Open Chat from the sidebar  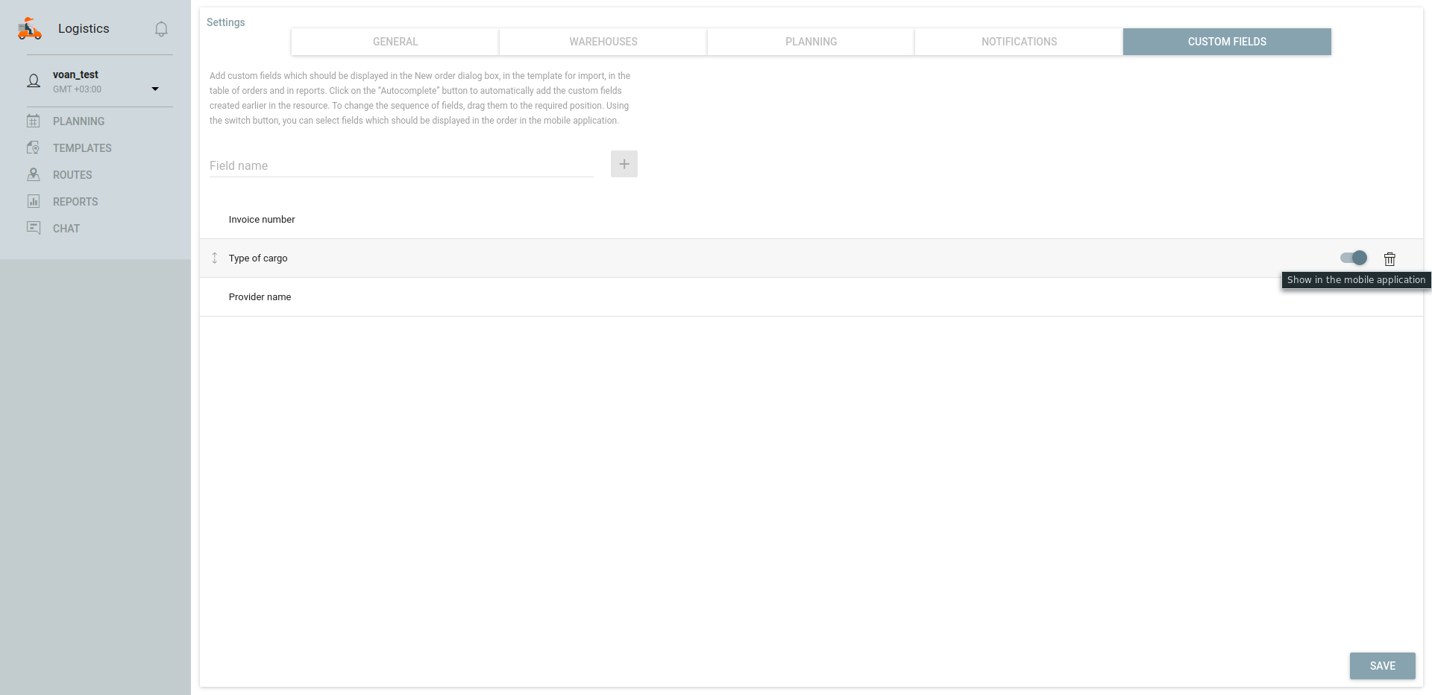[66, 229]
